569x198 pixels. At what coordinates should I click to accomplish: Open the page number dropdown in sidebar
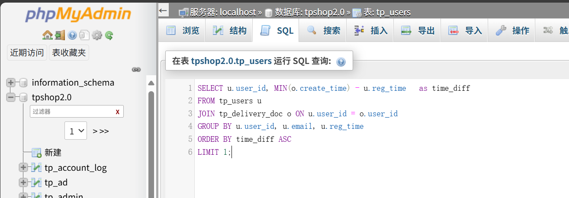76,131
